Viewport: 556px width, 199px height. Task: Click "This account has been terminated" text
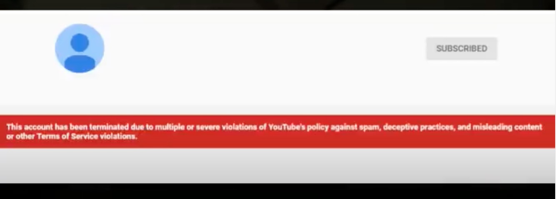(x=64, y=127)
